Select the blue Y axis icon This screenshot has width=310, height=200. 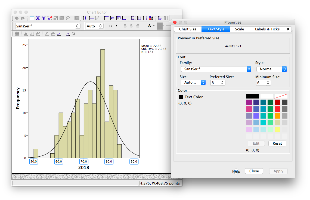pos(44,18)
